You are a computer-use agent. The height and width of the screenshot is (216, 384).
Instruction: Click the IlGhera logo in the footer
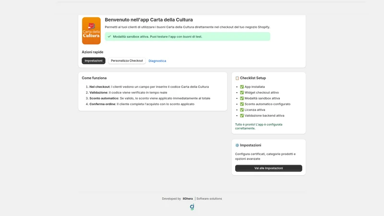[192, 207]
